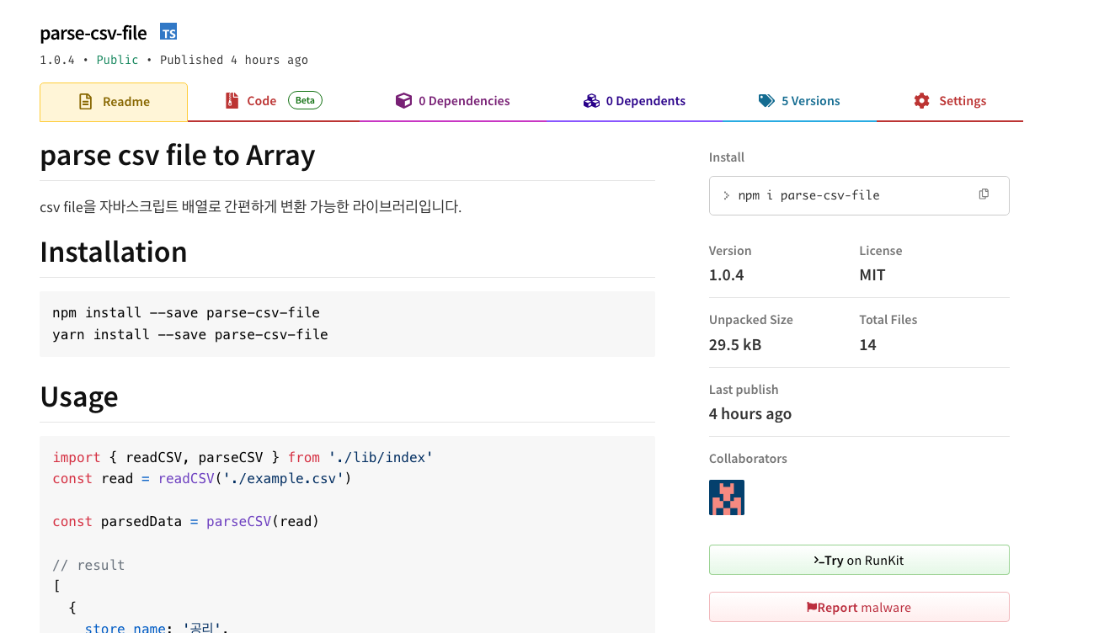
Task: Click the Last publish '4 hours ago' value
Action: point(750,413)
